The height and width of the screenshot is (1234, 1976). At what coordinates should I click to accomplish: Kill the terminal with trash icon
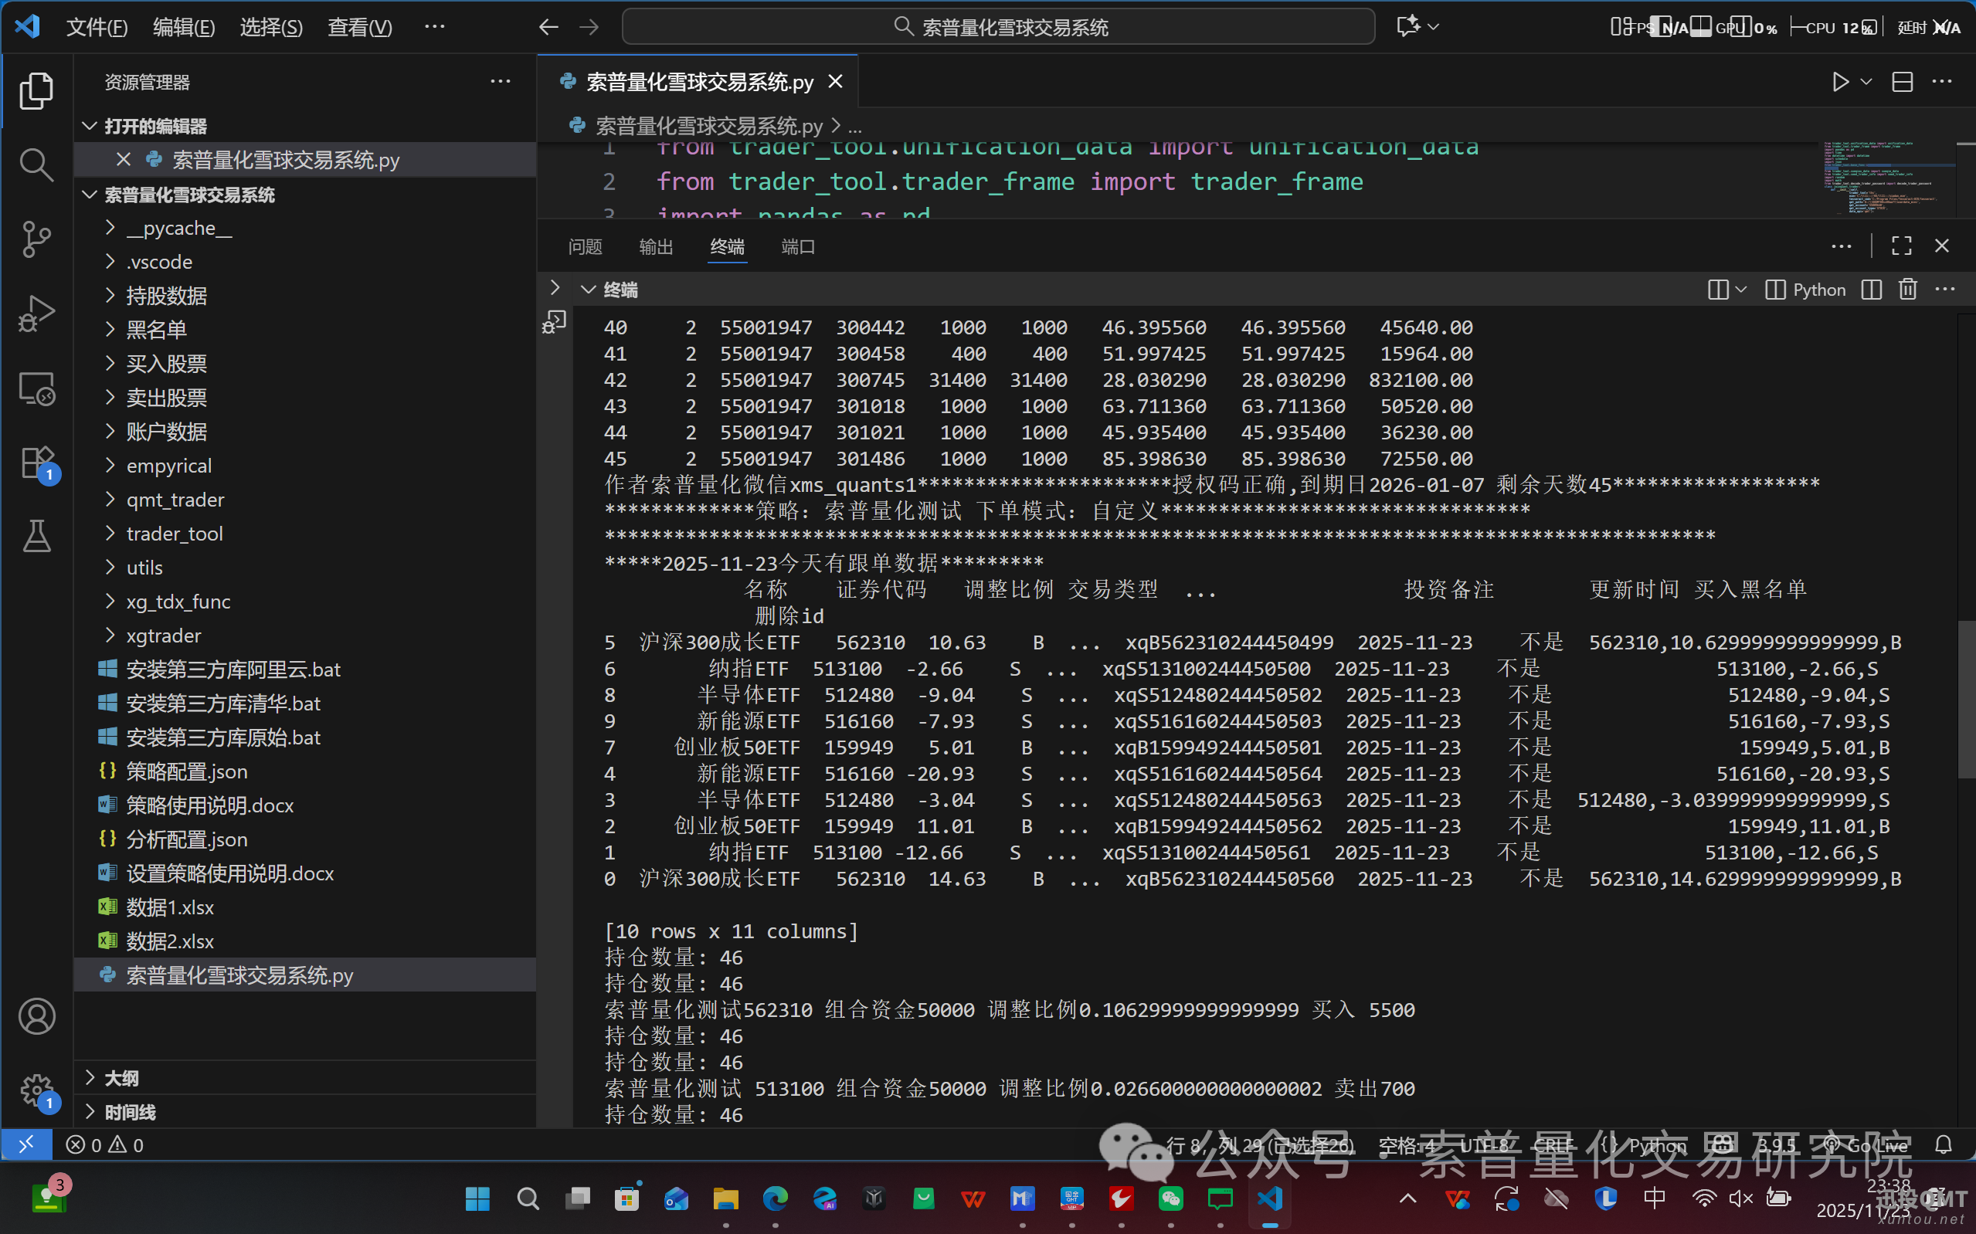tap(1907, 289)
